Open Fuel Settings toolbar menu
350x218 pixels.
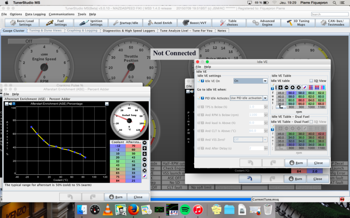57,23
